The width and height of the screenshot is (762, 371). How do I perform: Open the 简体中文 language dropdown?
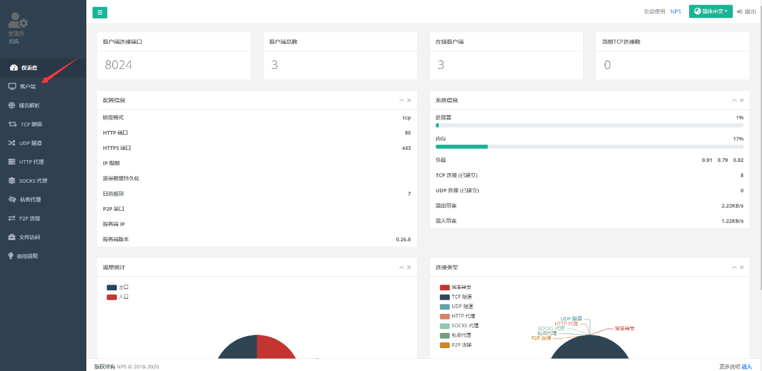711,11
